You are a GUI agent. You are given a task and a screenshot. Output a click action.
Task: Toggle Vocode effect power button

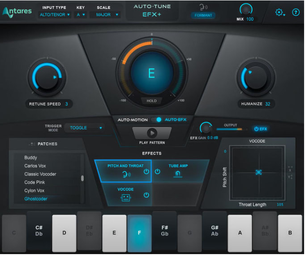click(x=146, y=195)
